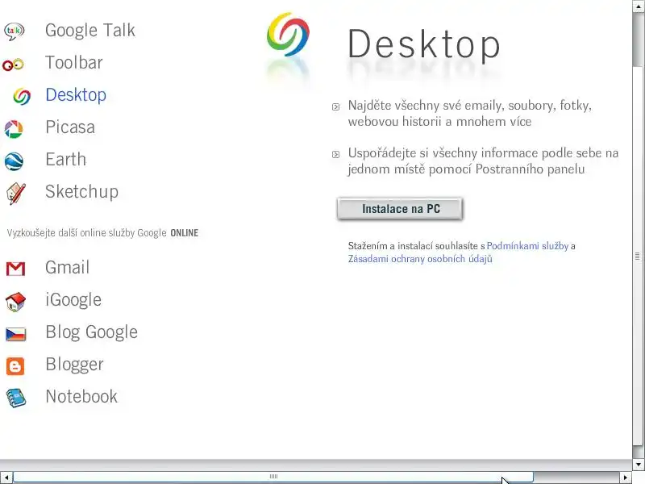The height and width of the screenshot is (484, 645).
Task: Select the Toolbar product entry
Action: click(74, 63)
